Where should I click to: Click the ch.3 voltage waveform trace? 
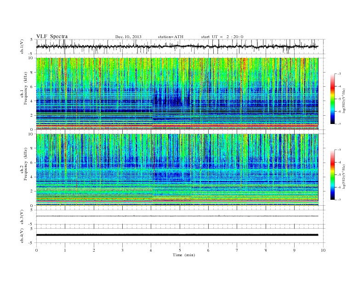point(177,216)
